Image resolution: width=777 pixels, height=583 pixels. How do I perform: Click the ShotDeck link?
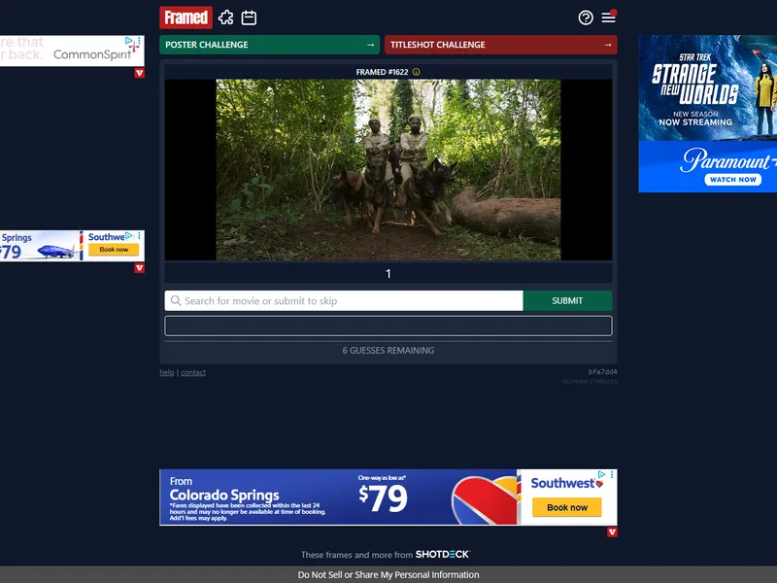click(443, 554)
